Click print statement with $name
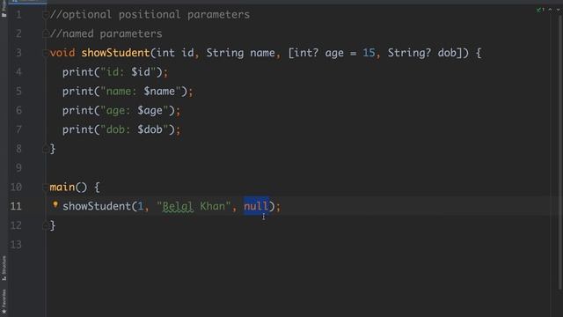The image size is (563, 317). click(128, 92)
